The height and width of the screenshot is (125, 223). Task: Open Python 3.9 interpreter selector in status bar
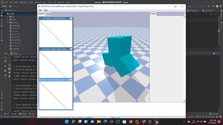tap(200, 117)
